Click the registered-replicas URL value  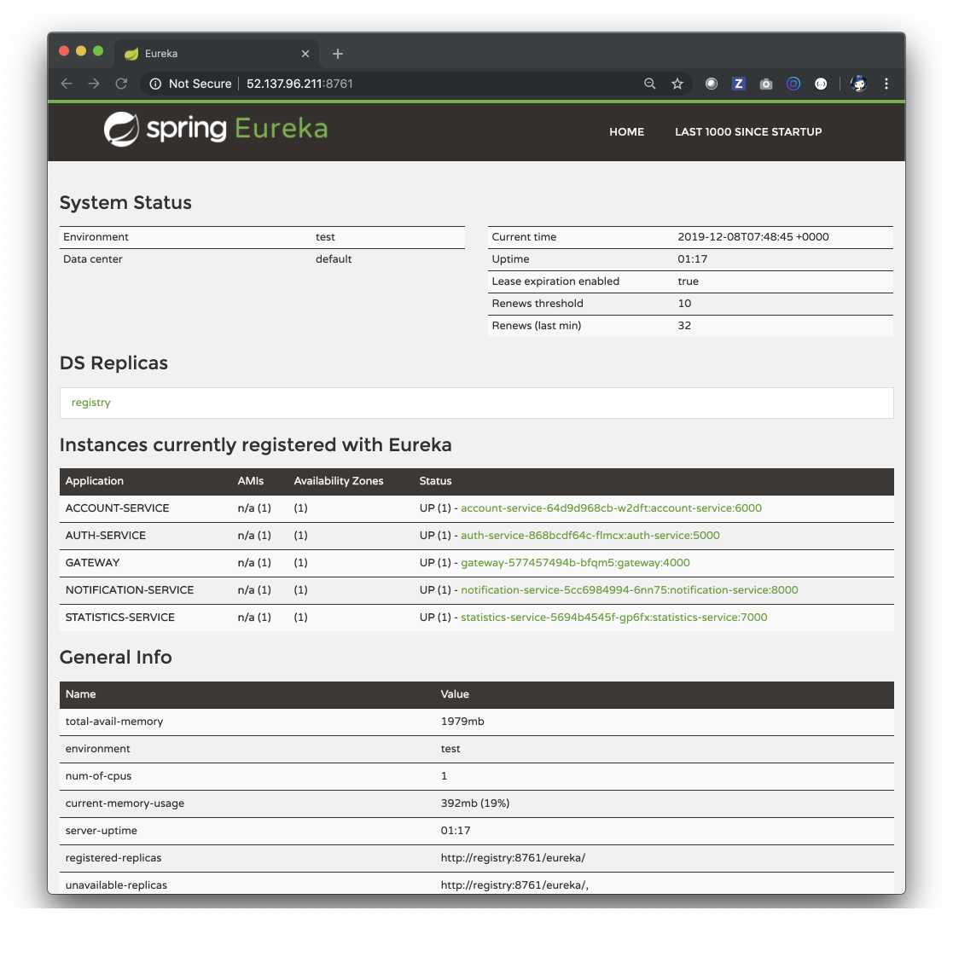pyautogui.click(x=513, y=857)
